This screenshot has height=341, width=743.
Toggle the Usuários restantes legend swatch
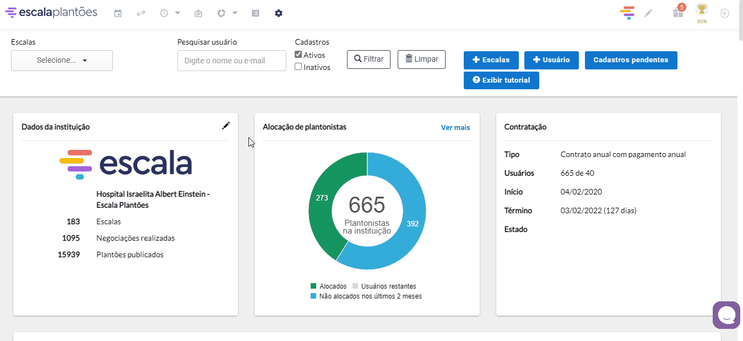tap(355, 286)
